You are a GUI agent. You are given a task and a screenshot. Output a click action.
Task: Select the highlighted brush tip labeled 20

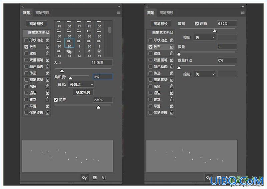[69, 43]
